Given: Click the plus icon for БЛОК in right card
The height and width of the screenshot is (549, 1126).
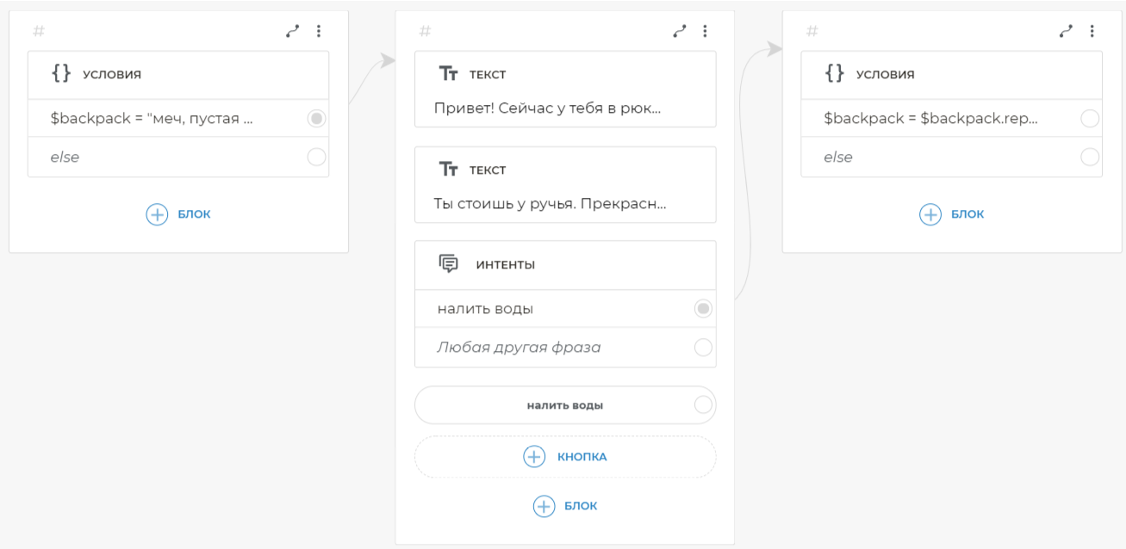Looking at the screenshot, I should (930, 214).
